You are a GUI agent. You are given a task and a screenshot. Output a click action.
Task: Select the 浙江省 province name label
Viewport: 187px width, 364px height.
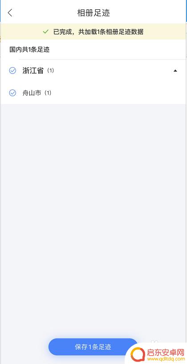(33, 70)
